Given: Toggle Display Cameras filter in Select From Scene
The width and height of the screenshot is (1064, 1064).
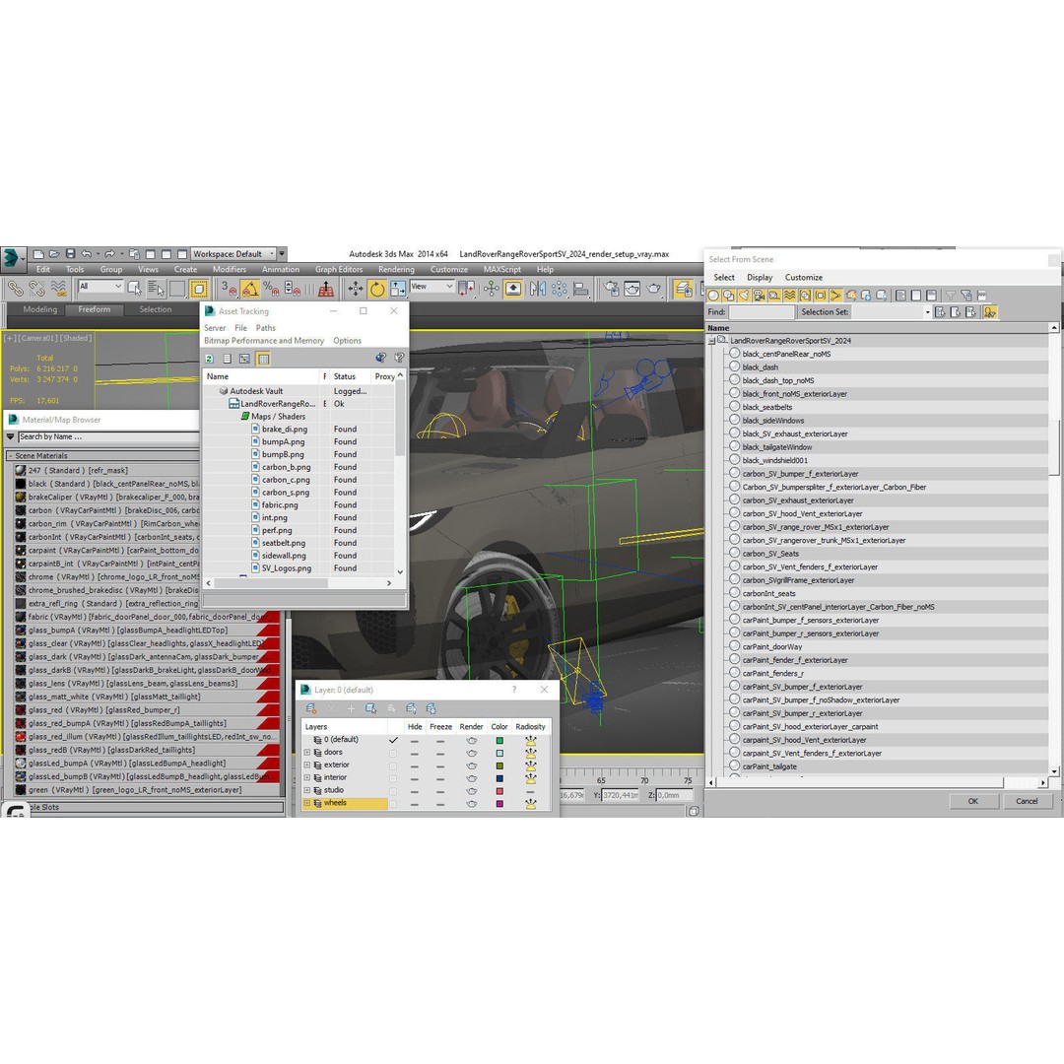Looking at the screenshot, I should [759, 296].
